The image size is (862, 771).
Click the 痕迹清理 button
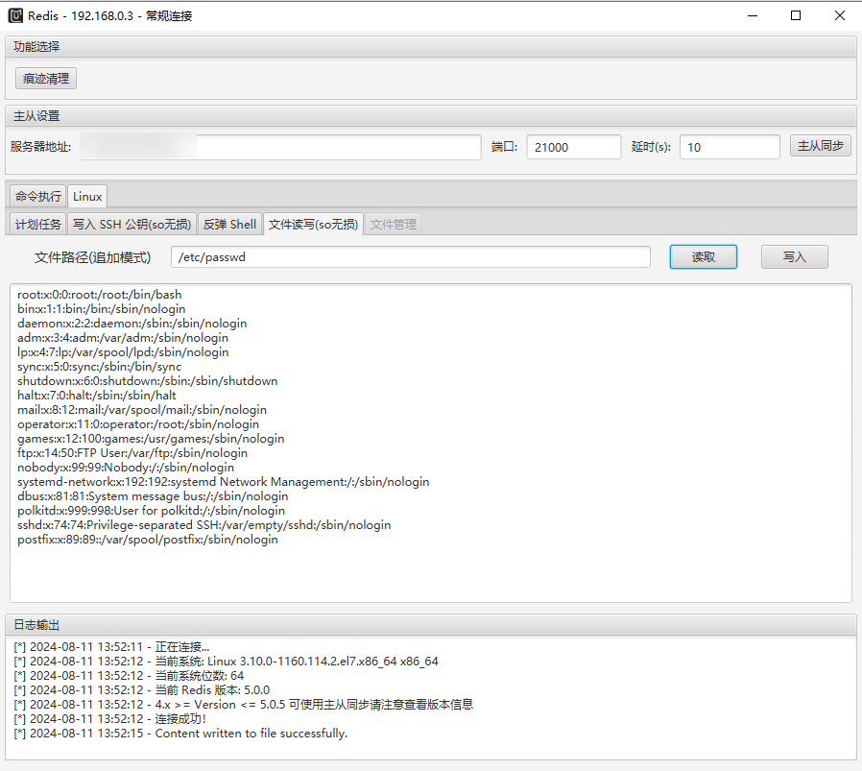click(46, 79)
